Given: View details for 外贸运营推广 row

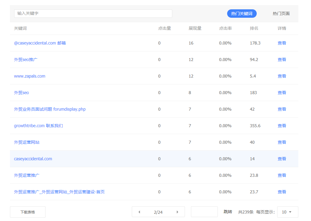Looking at the screenshot, I should pyautogui.click(x=282, y=175).
